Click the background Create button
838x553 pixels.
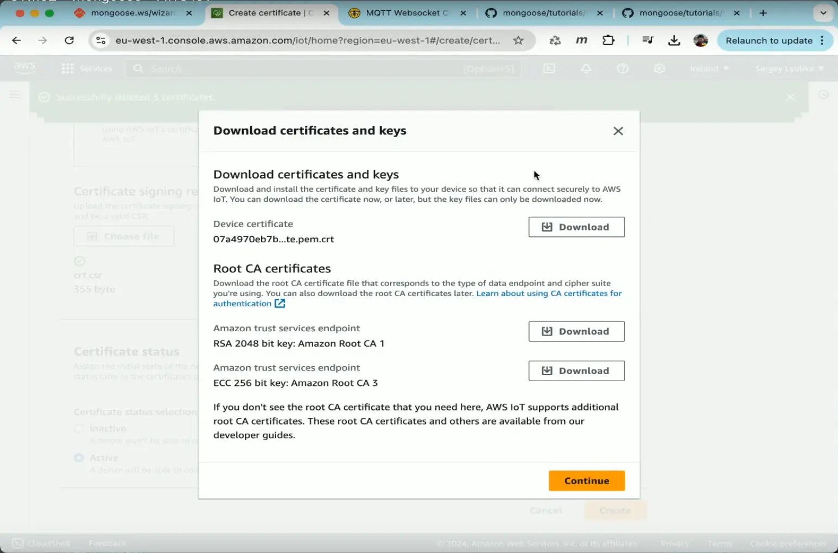(615, 511)
